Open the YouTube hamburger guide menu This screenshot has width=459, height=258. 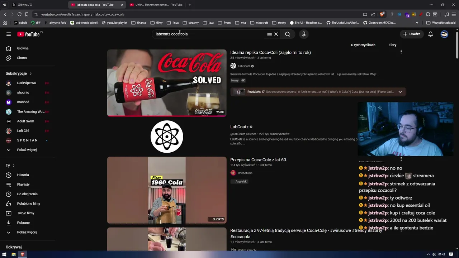pyautogui.click(x=9, y=34)
